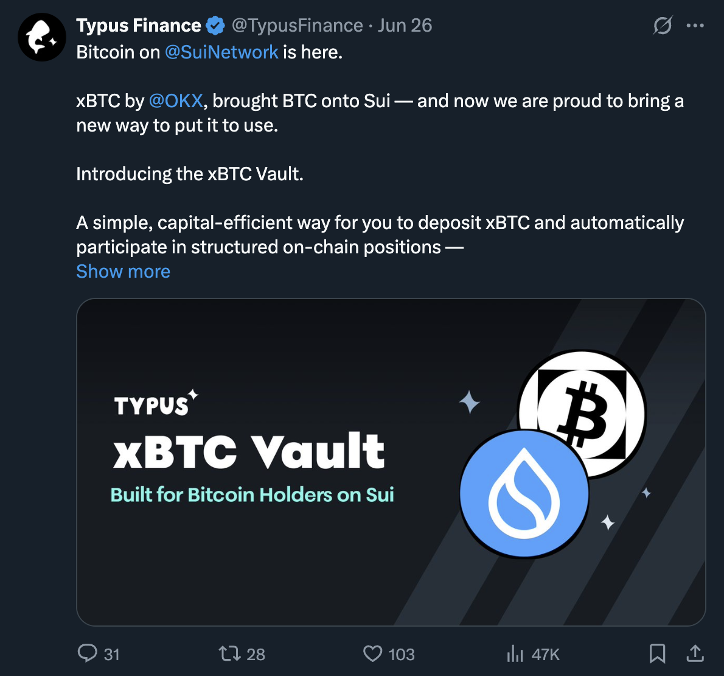
Task: Open the three-dot more options menu
Action: (x=695, y=26)
